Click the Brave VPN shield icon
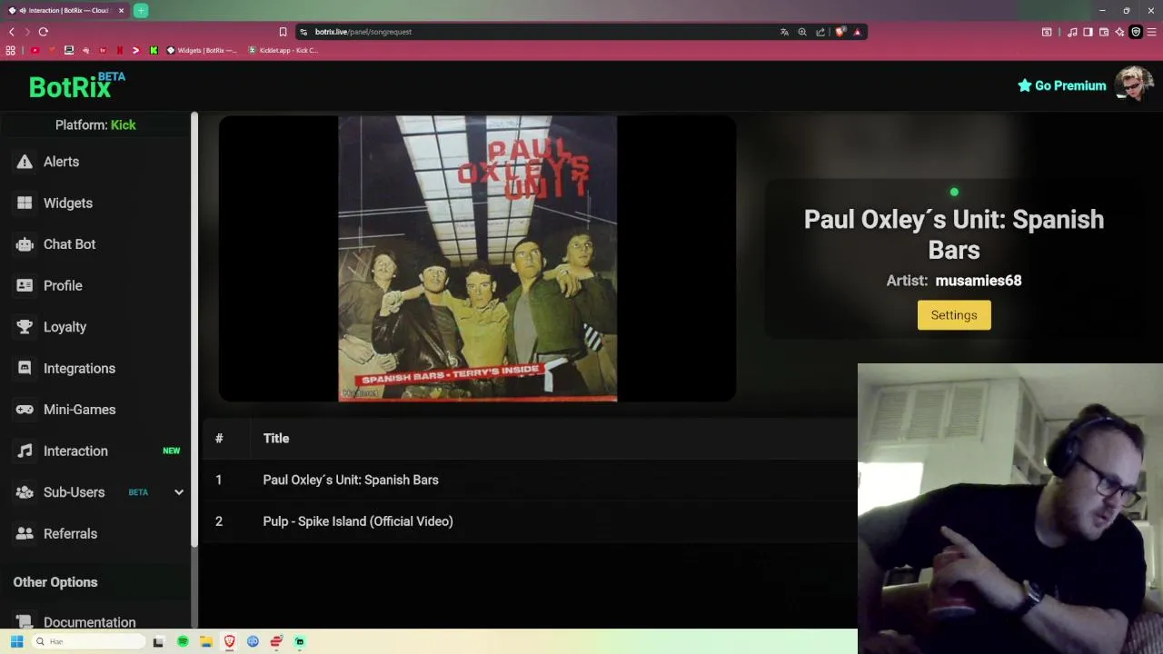This screenshot has height=654, width=1163. click(x=1135, y=32)
